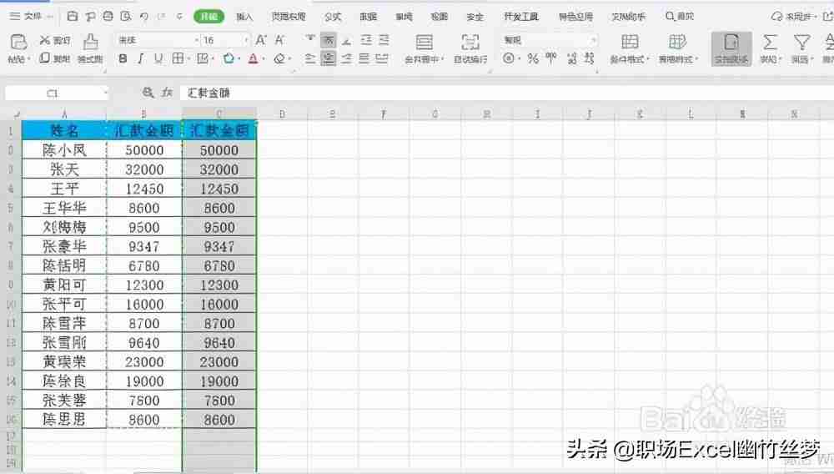This screenshot has height=474, width=834.
Task: Click the highlighted 文档助手 ribbon button
Action: (x=731, y=49)
